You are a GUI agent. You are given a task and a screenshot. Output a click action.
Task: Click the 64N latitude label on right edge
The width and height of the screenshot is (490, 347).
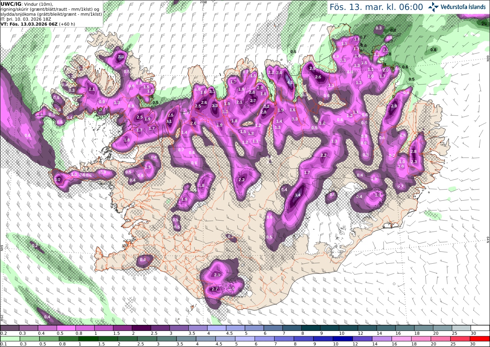[x=488, y=239]
